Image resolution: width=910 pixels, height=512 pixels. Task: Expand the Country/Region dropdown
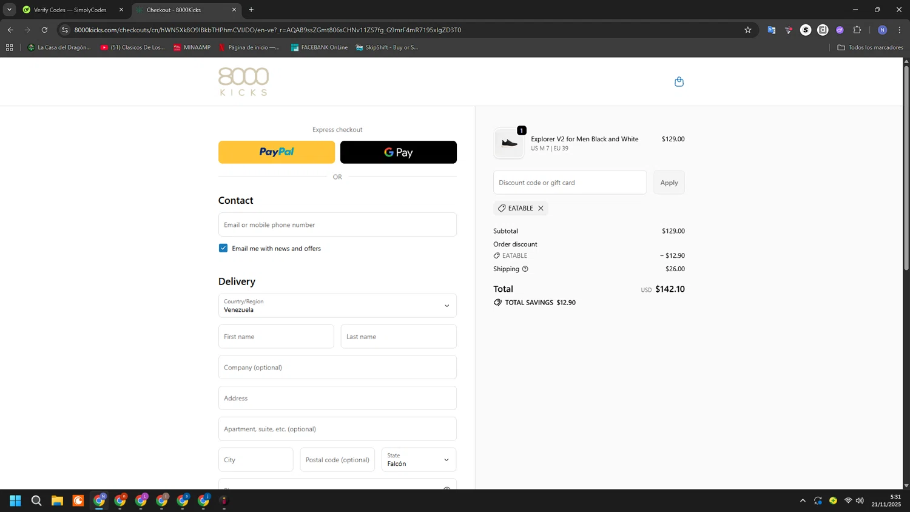point(337,306)
